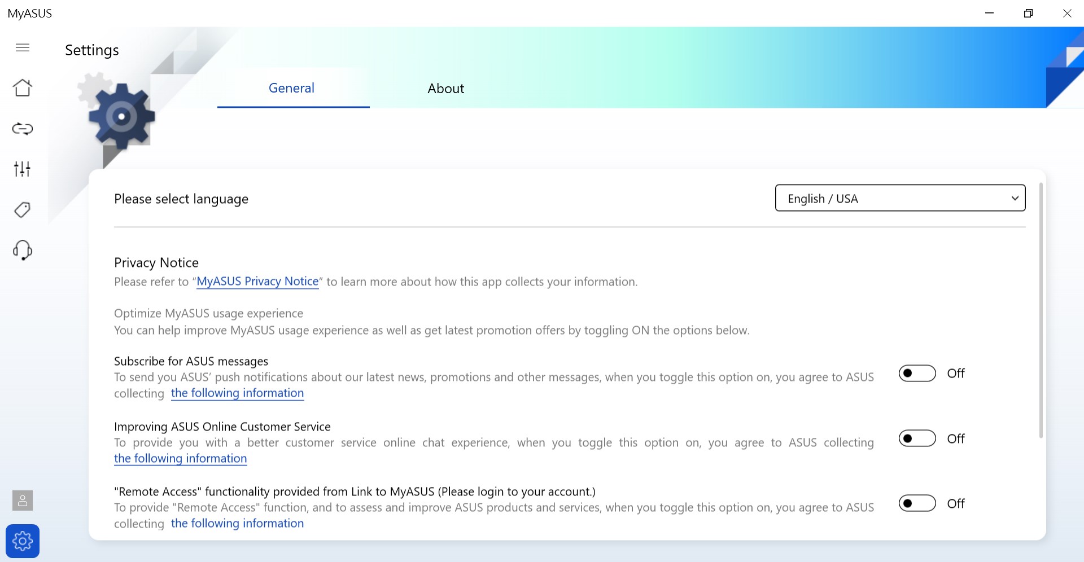Select the Settings gear icon

[x=23, y=541]
